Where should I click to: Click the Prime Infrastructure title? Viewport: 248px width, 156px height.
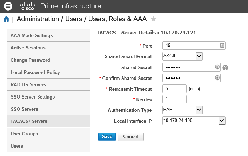(x=71, y=6)
